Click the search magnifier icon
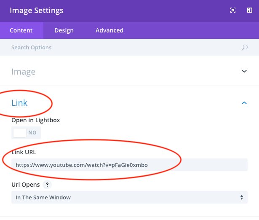 (244, 48)
